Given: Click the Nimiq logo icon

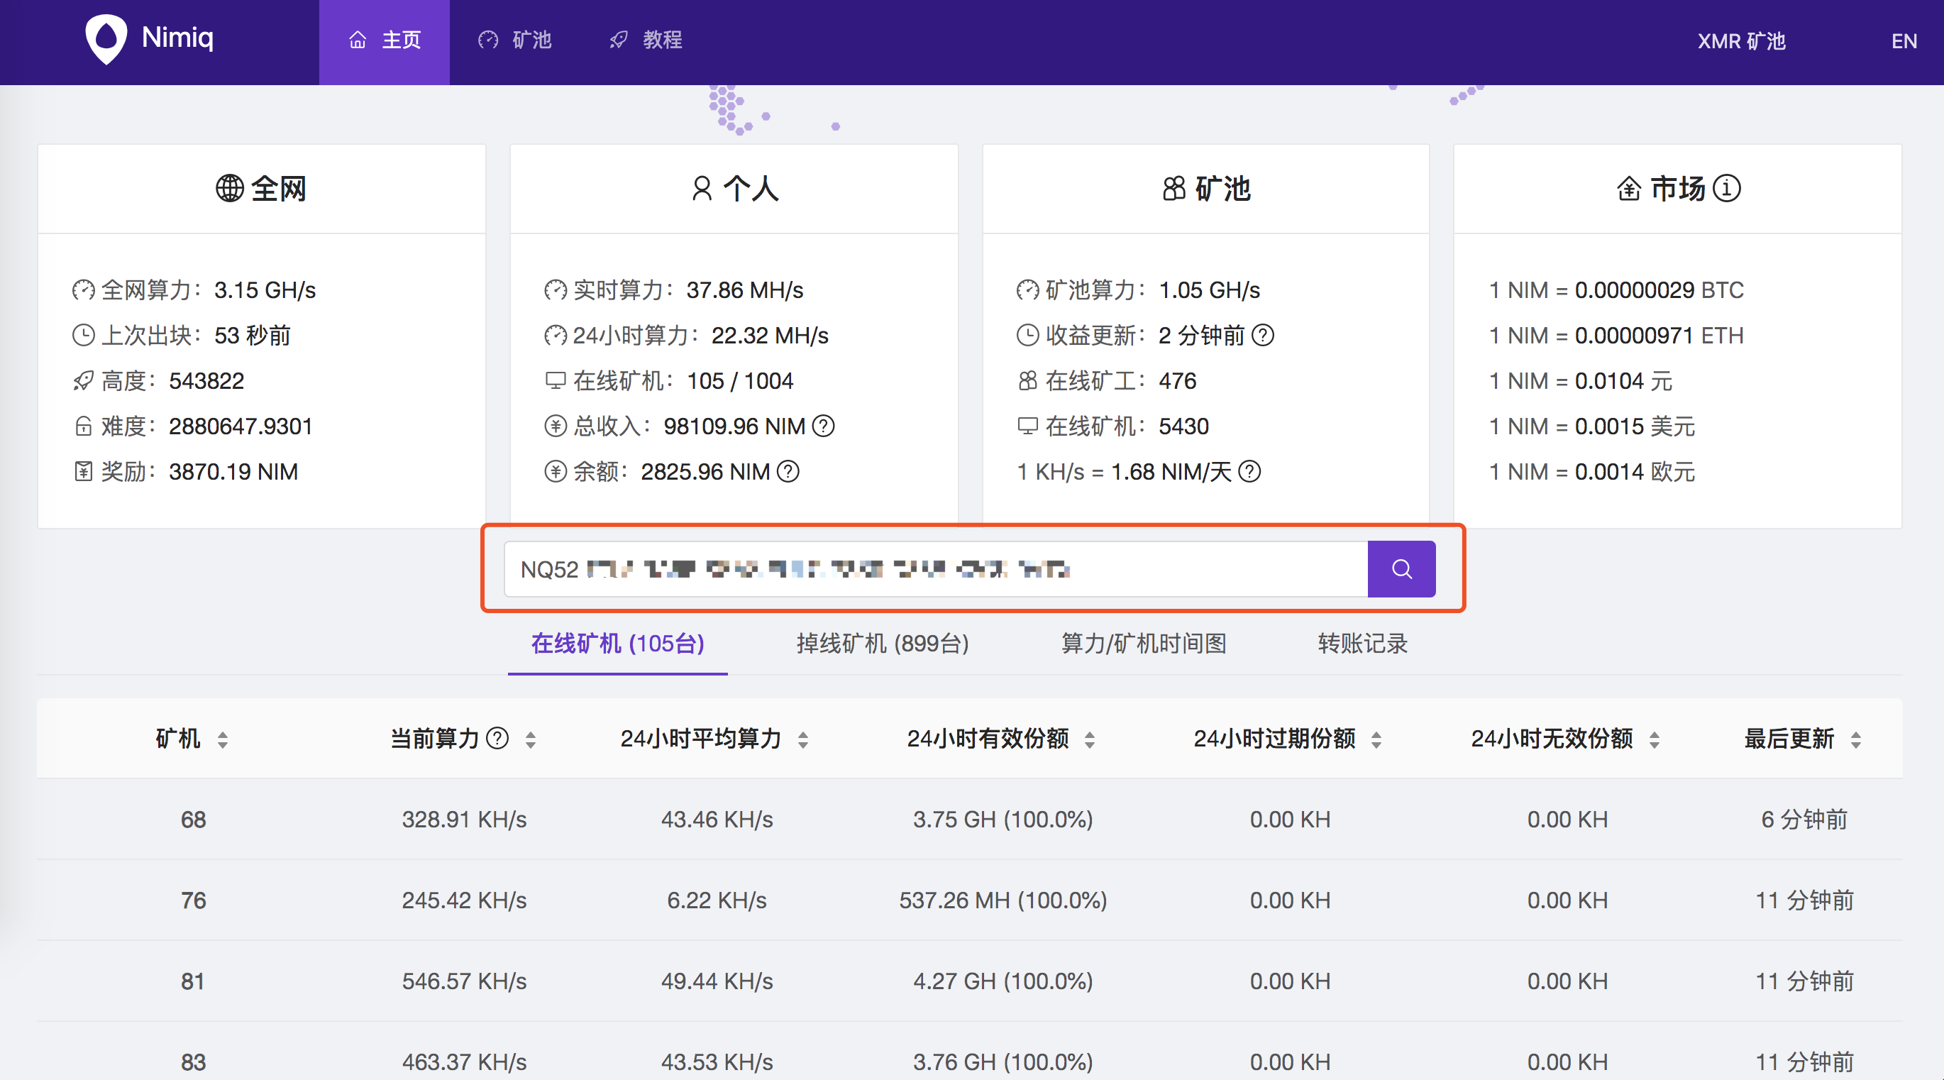Looking at the screenshot, I should point(106,39).
